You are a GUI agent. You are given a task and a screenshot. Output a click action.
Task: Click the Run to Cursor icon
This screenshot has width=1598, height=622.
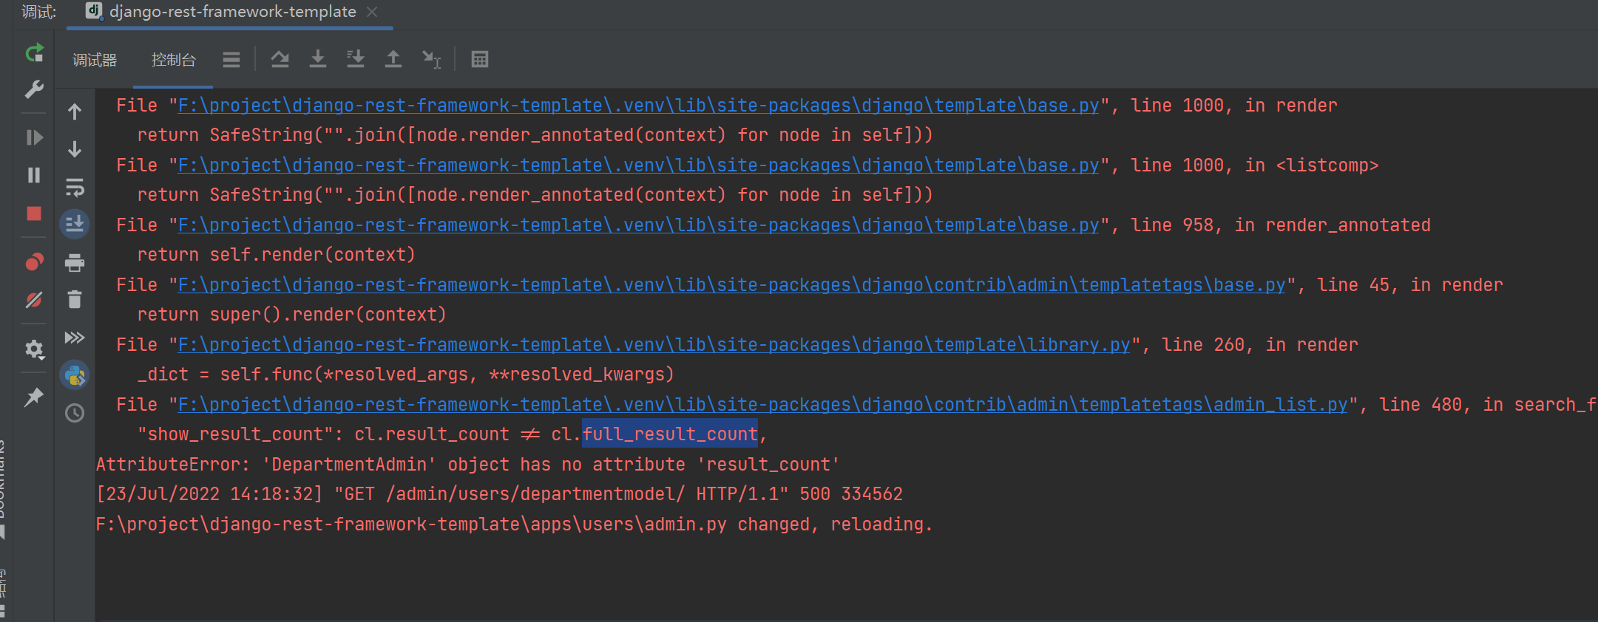431,59
